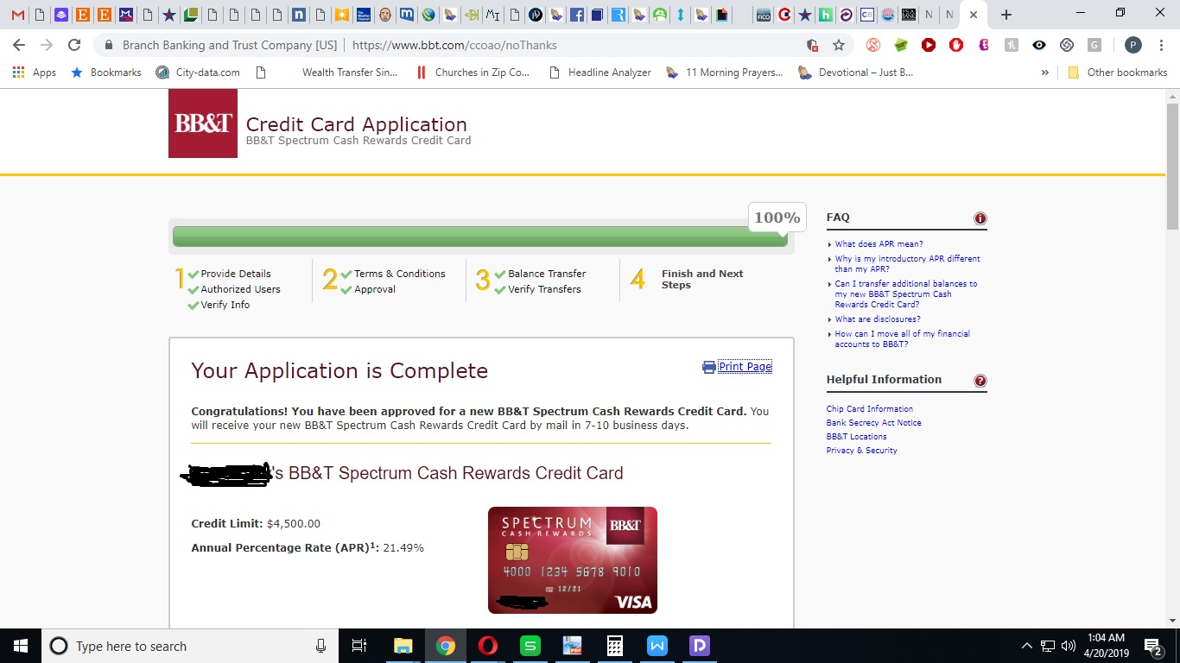Switch to the Gmail tab

tap(18, 15)
